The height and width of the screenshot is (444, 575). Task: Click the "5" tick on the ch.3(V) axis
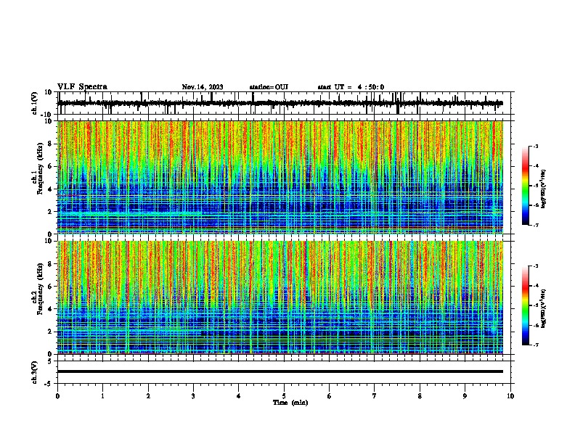pyautogui.click(x=50, y=361)
